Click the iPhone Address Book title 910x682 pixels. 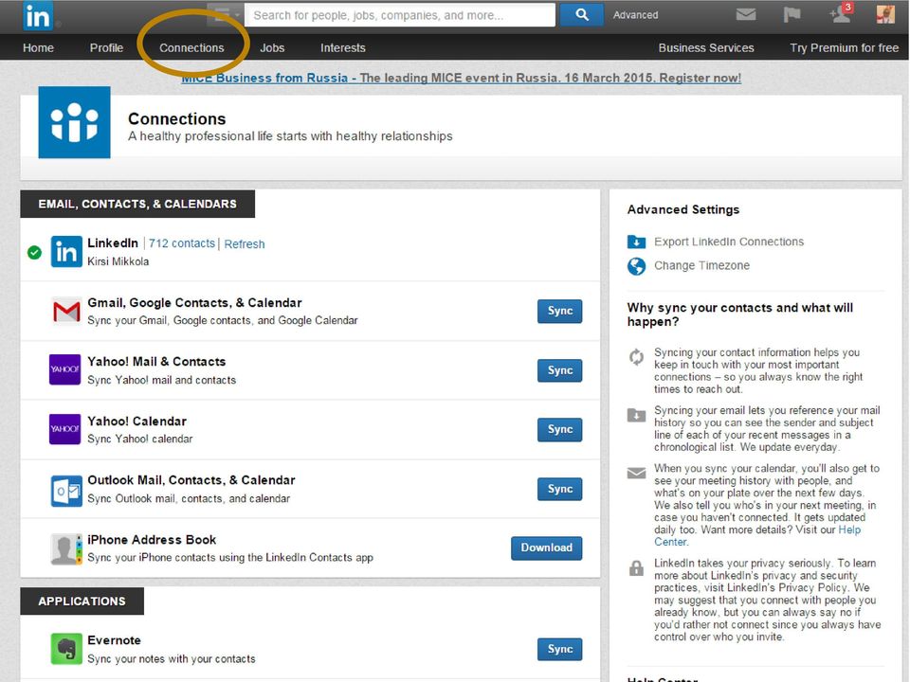click(152, 540)
